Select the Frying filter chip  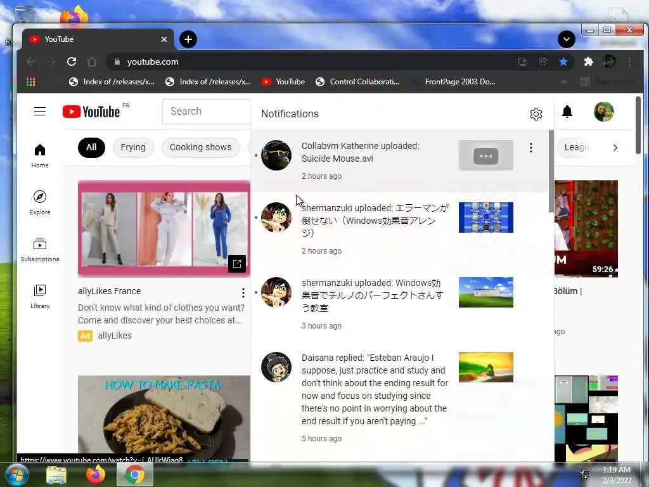pos(133,147)
